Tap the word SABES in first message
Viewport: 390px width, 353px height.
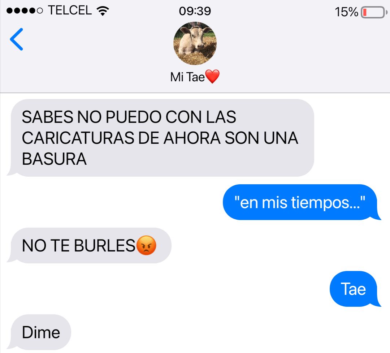click(48, 117)
